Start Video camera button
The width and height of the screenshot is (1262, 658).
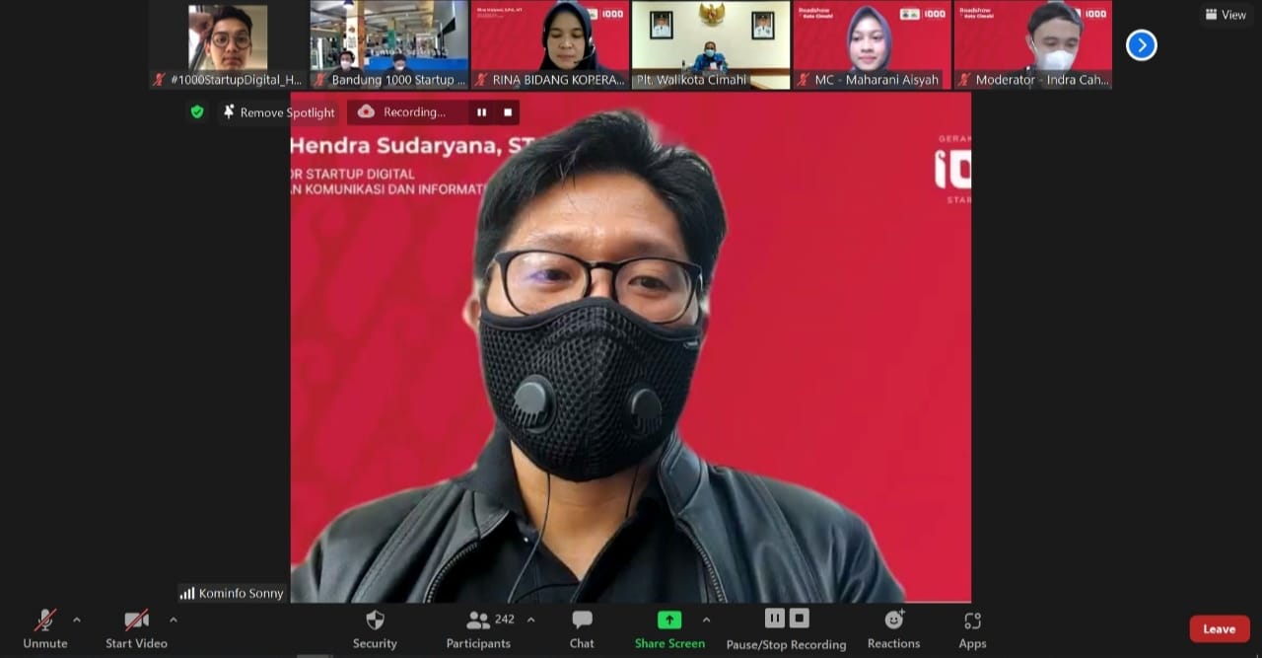click(136, 628)
